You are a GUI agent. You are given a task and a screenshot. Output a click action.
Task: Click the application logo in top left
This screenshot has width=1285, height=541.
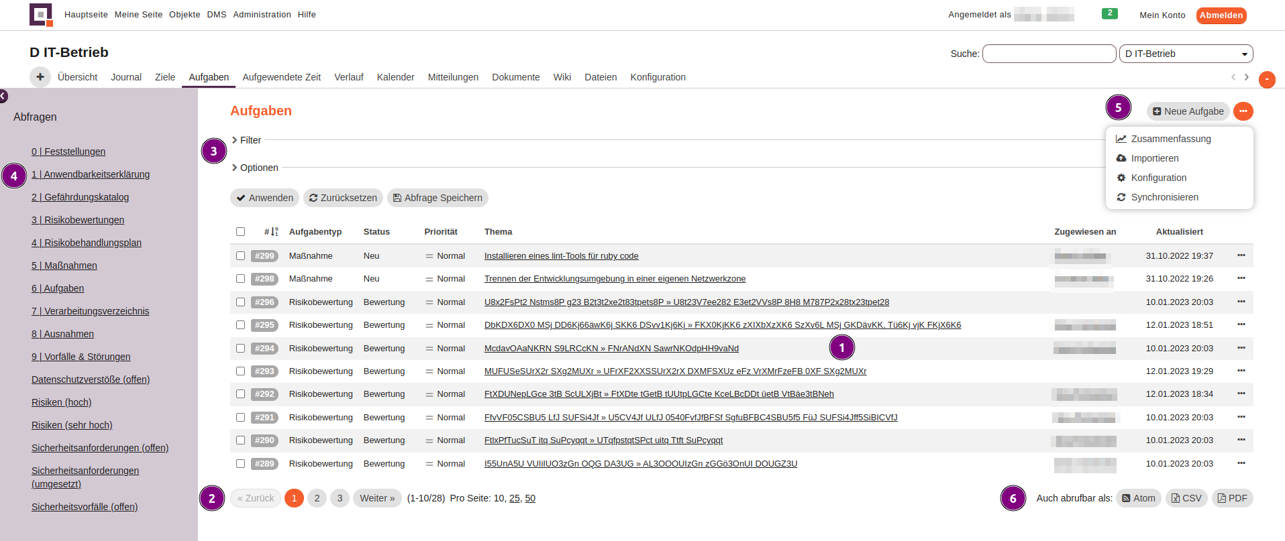click(x=41, y=15)
